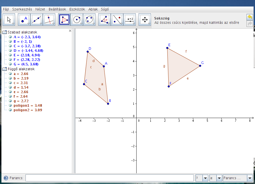Open the Súgó menu
255x184 pixels.
click(x=105, y=9)
